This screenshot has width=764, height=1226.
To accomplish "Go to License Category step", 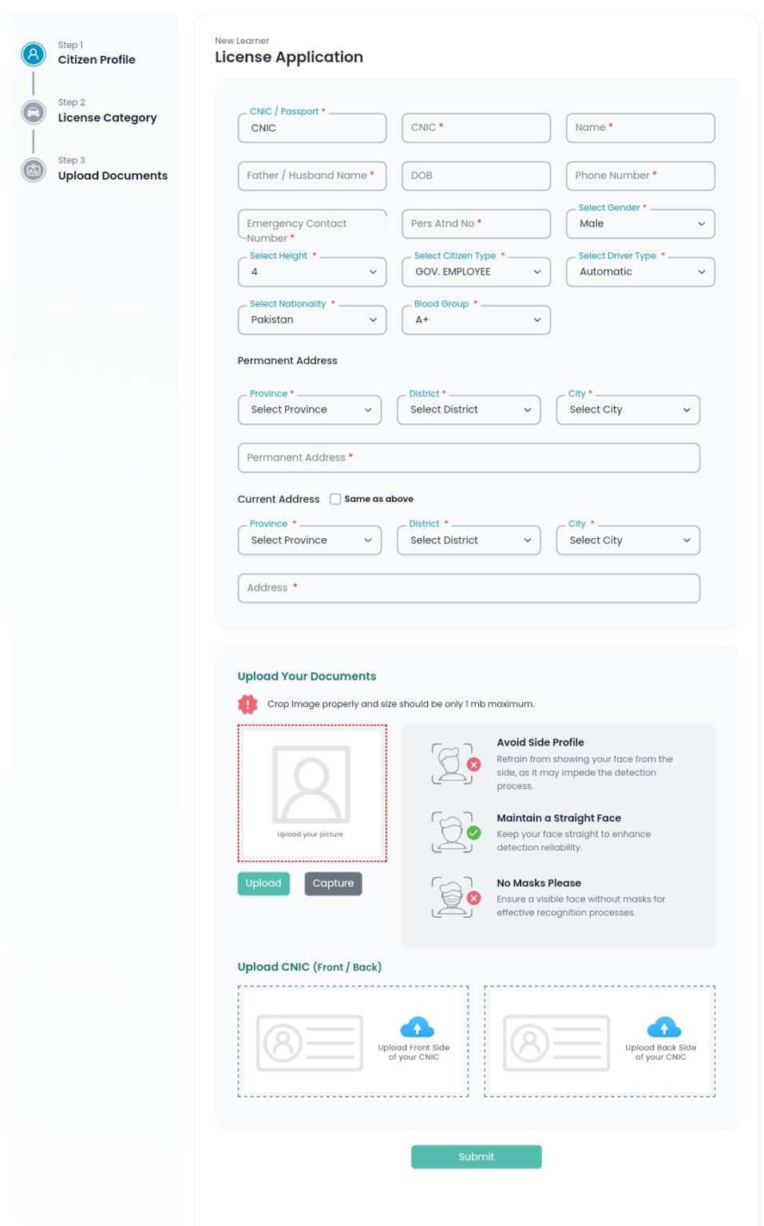I will [107, 117].
